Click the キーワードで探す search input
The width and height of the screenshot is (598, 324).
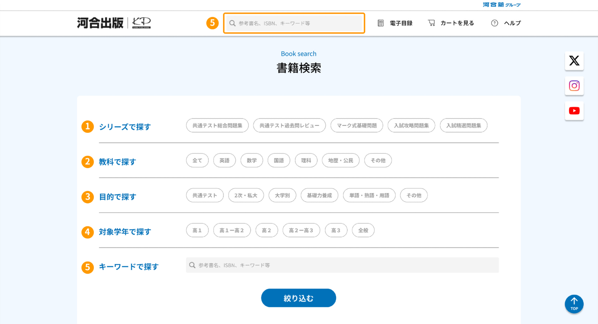pos(343,265)
